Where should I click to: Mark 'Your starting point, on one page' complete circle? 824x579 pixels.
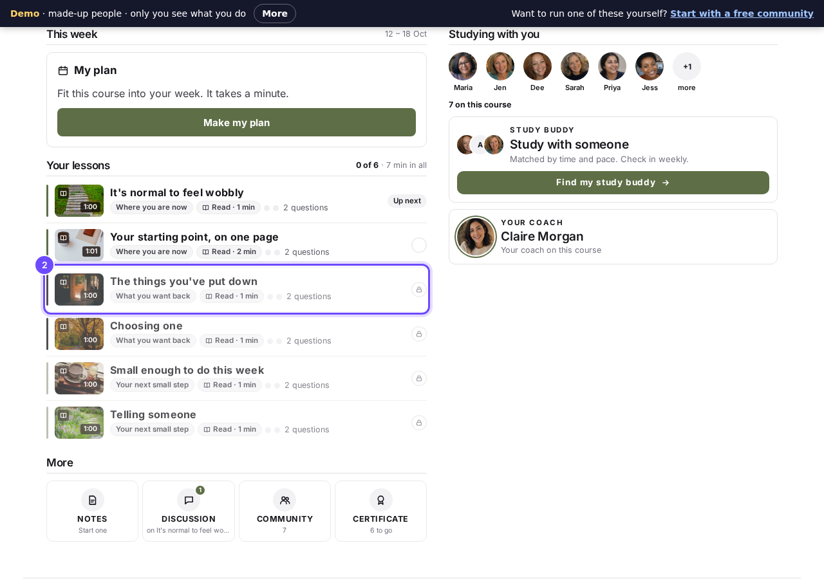(419, 245)
